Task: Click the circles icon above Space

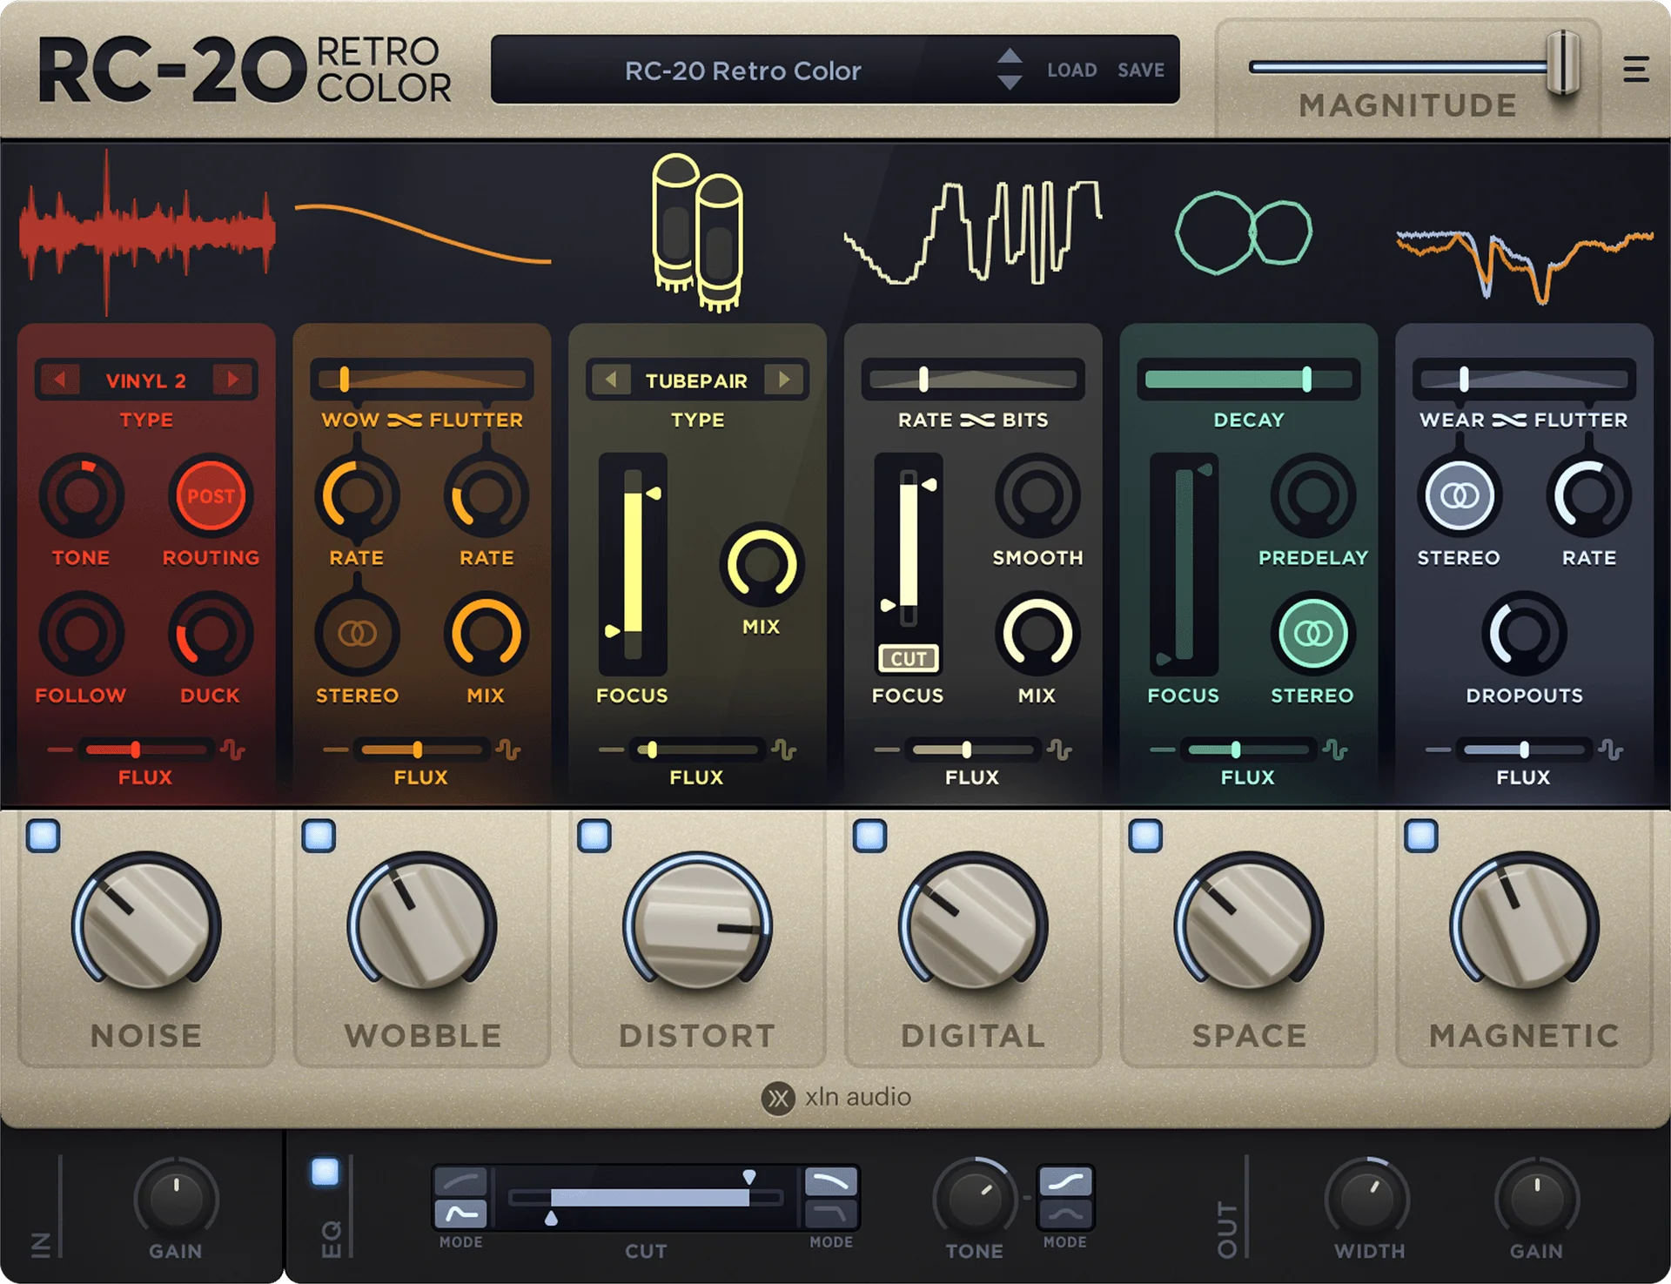Action: tap(1245, 231)
